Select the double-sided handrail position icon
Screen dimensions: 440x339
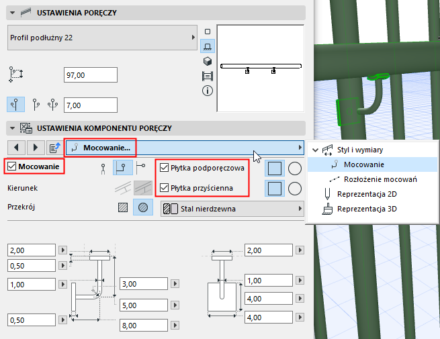(53, 104)
